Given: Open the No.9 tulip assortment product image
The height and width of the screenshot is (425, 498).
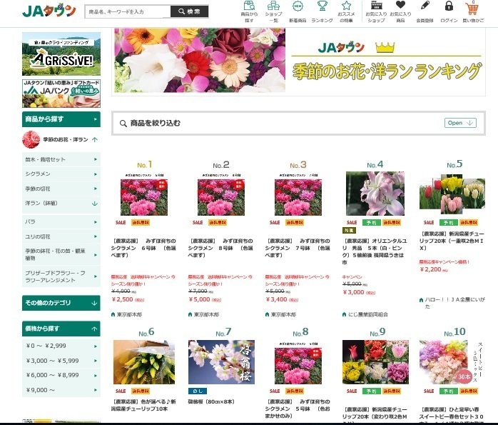Looking at the screenshot, I should pos(375,362).
